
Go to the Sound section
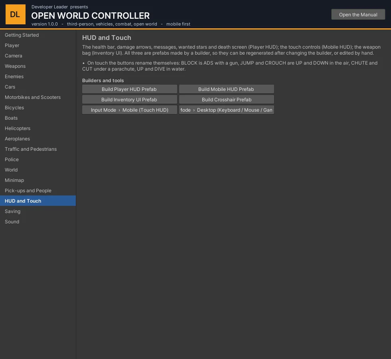pyautogui.click(x=38, y=222)
